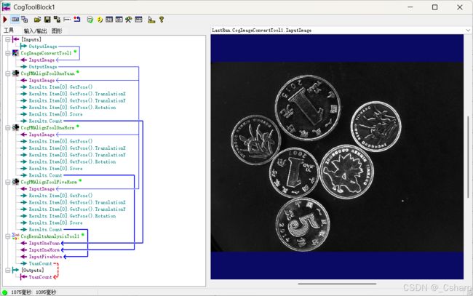Click the blue table window icon

(x=138, y=20)
